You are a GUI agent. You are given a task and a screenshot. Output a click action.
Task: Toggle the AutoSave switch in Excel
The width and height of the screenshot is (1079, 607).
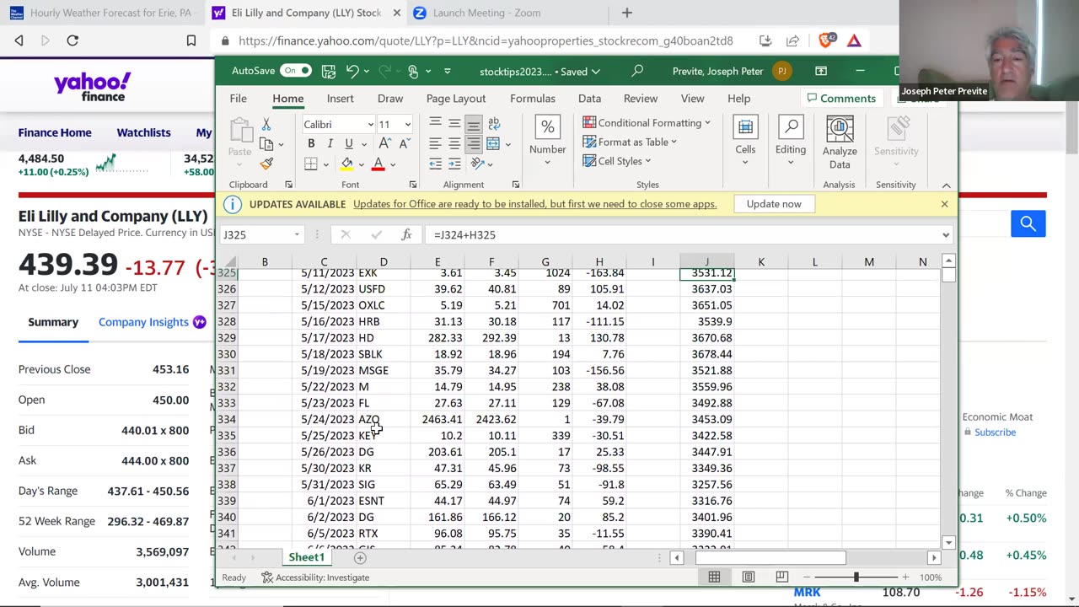coord(296,71)
